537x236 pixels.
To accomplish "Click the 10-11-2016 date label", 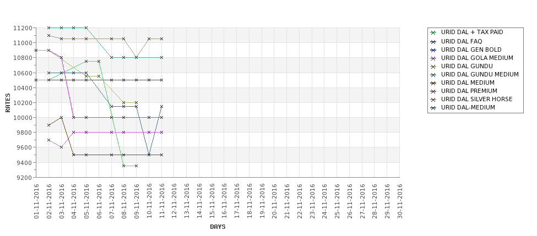I will 149,201.
